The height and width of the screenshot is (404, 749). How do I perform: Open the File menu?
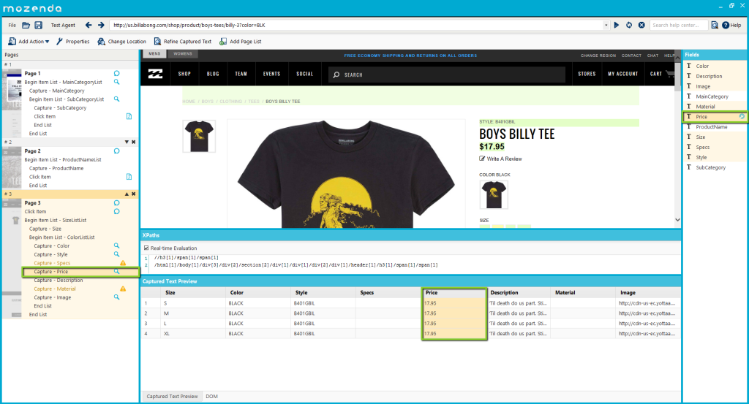click(12, 25)
